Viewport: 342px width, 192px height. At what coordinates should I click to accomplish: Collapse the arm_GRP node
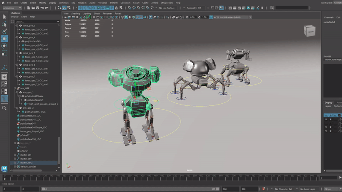click(15, 88)
